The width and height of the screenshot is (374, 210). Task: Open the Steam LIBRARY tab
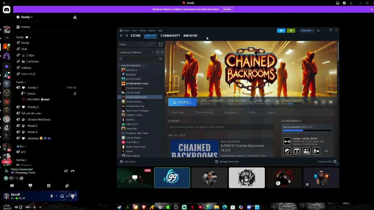pyautogui.click(x=150, y=36)
